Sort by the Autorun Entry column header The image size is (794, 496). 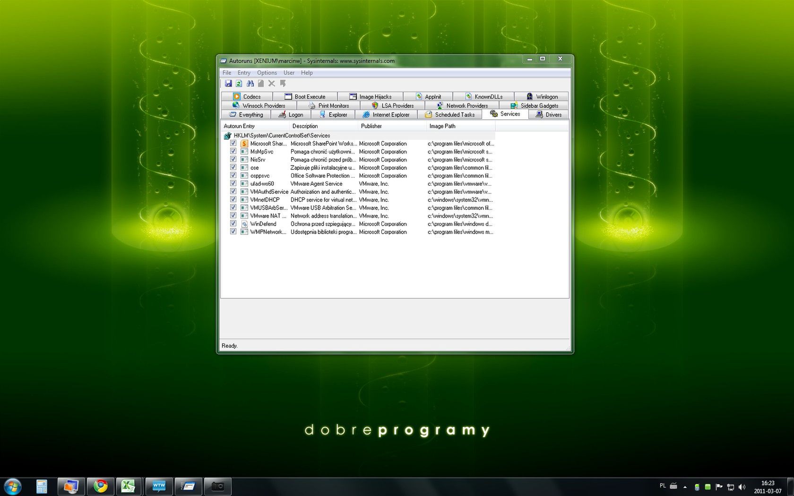(255, 126)
